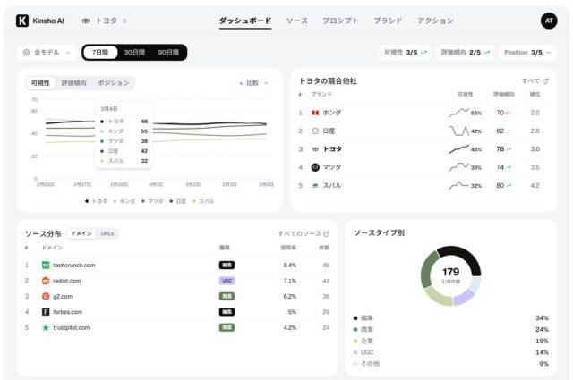Toggle トヨタ series in chart legend
573x380 pixels.
click(x=96, y=201)
